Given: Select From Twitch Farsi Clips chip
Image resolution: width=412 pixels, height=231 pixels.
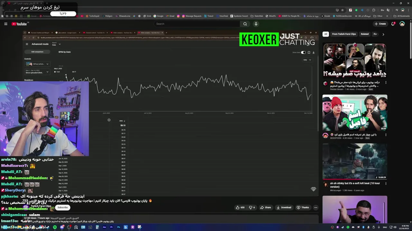Looking at the screenshot, I should pyautogui.click(x=344, y=34).
